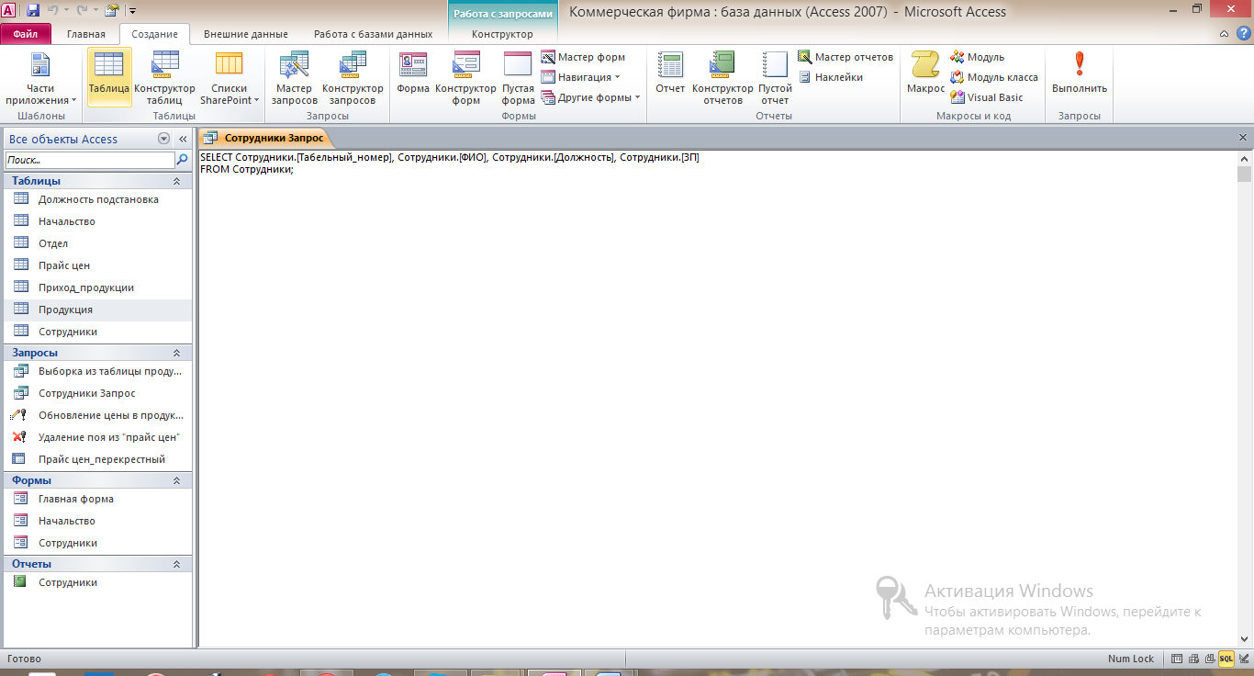Select the Приход_продукции table

point(98,287)
